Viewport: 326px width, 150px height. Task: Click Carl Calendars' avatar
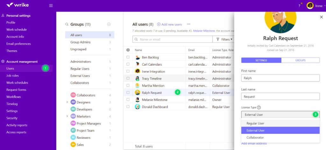[138, 65]
